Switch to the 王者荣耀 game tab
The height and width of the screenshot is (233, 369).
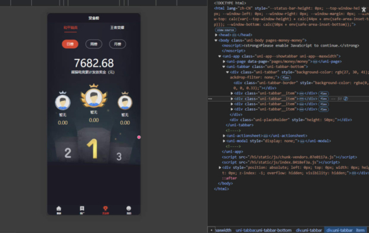click(117, 28)
